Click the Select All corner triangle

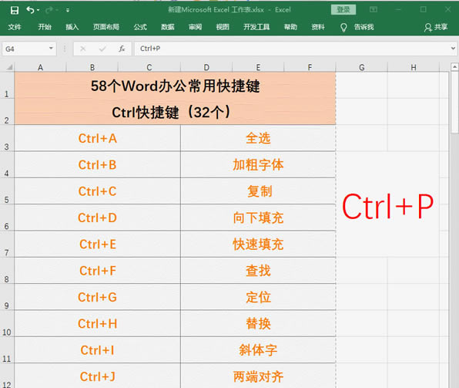8,67
